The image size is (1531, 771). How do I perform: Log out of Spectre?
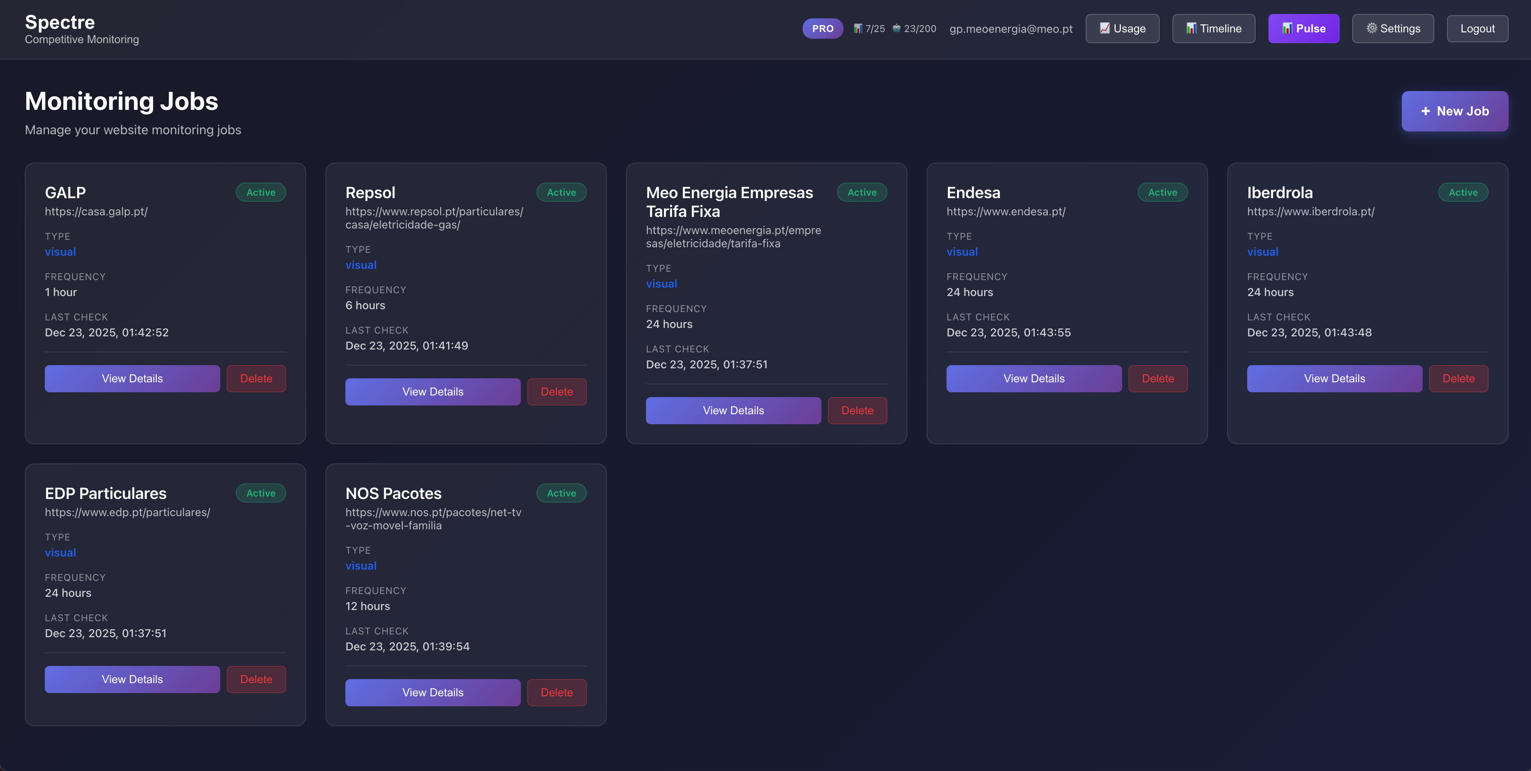1477,28
